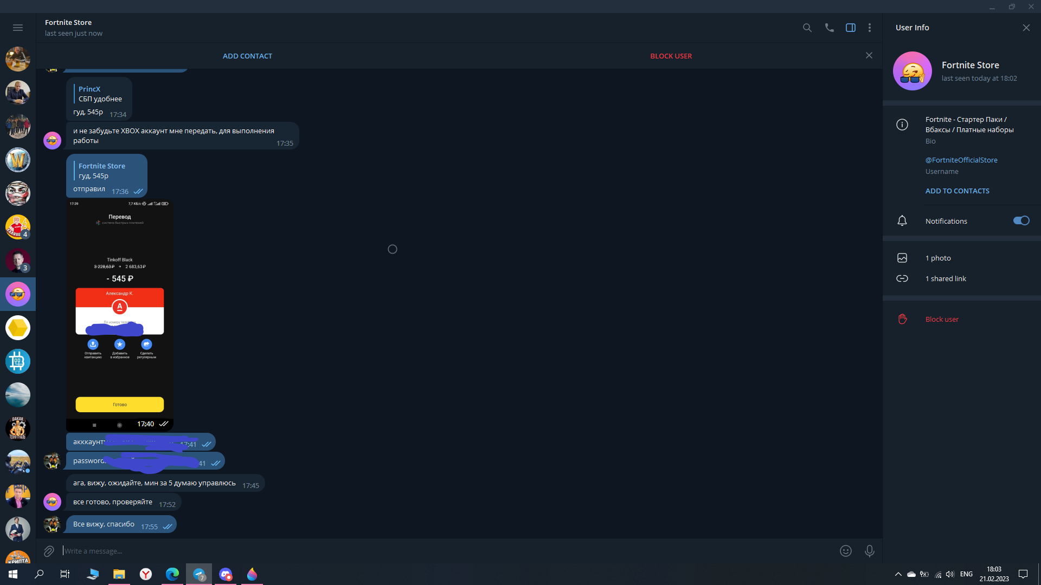Close the User Info panel
Screen dimensions: 1041x585
[x=1026, y=28]
